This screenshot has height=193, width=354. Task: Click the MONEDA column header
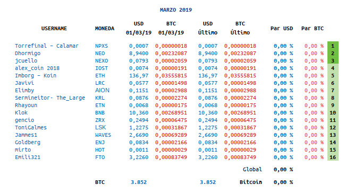pos(105,29)
